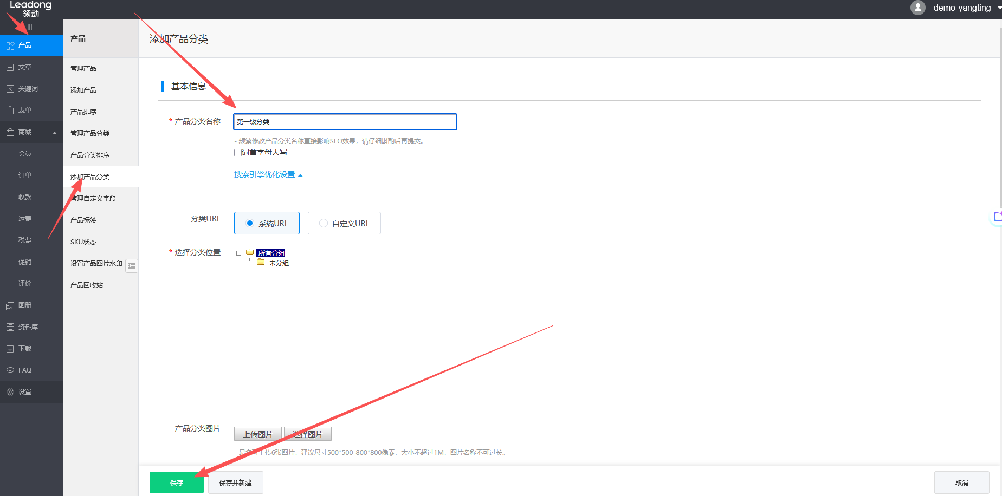
Task: Select the 系统URL radio option
Action: [250, 223]
